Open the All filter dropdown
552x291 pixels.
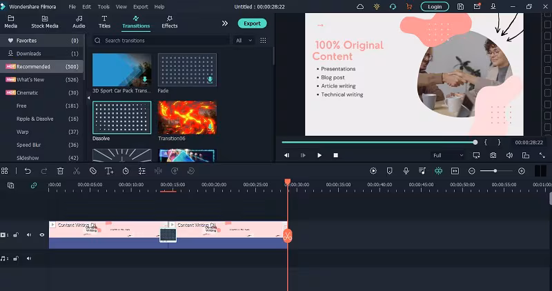click(244, 41)
